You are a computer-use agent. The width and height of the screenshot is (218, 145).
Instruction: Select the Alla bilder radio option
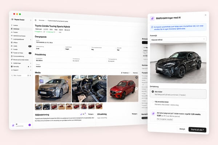[153, 92]
